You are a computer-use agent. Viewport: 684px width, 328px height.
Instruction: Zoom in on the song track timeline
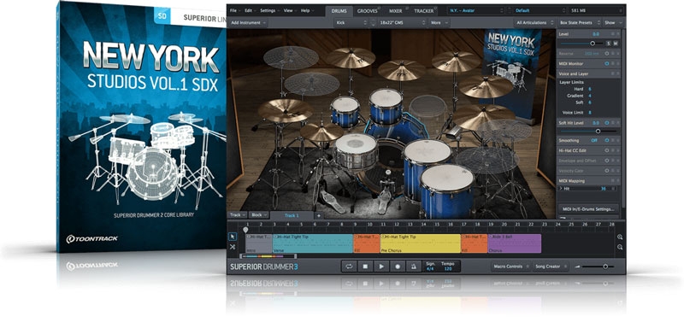(620, 237)
